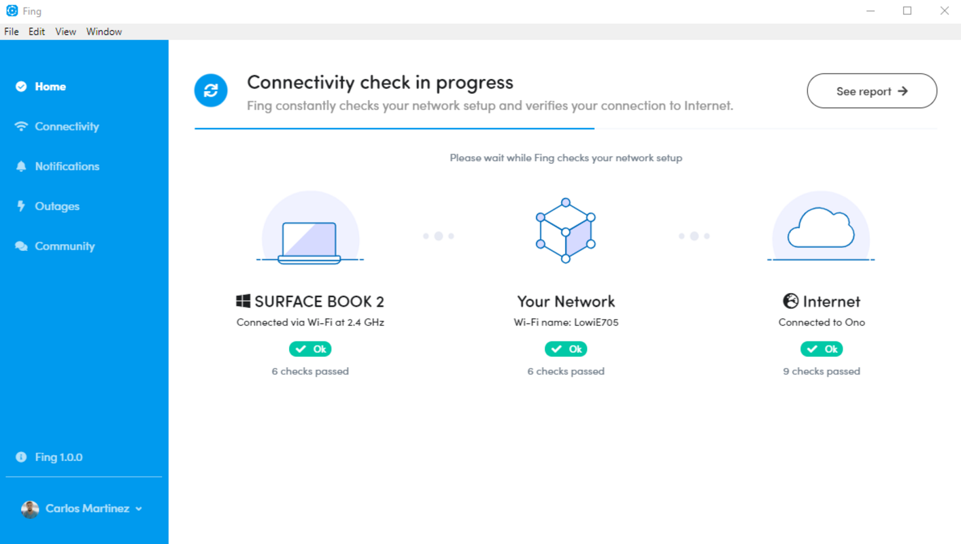Open the File menu
This screenshot has height=544, width=961.
[x=11, y=31]
